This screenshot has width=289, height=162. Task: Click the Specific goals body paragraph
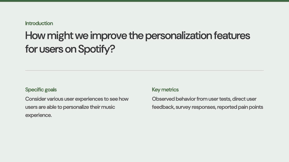point(77,107)
